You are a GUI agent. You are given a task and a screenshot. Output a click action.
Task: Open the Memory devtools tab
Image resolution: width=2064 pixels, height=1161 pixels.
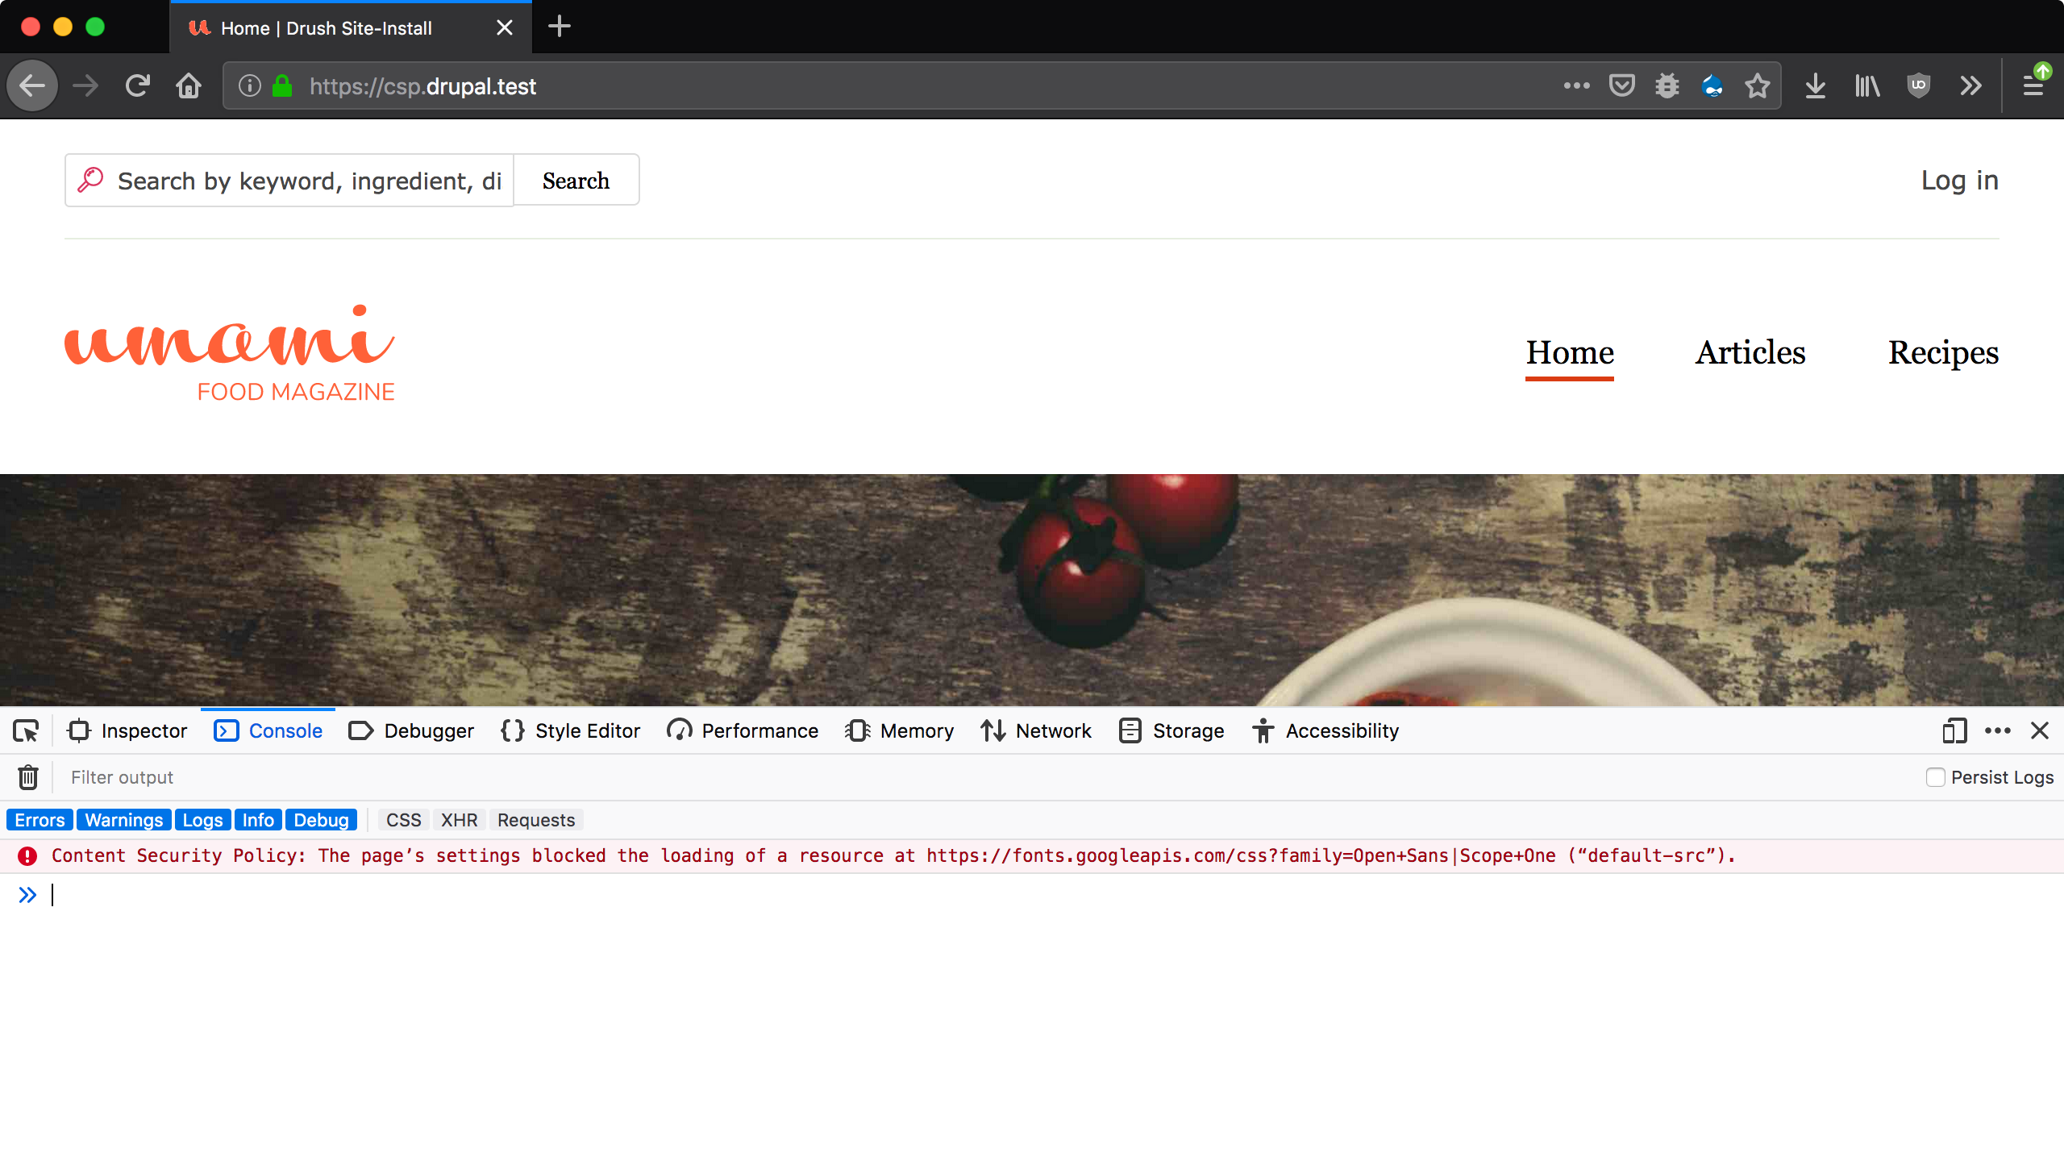[x=899, y=730]
